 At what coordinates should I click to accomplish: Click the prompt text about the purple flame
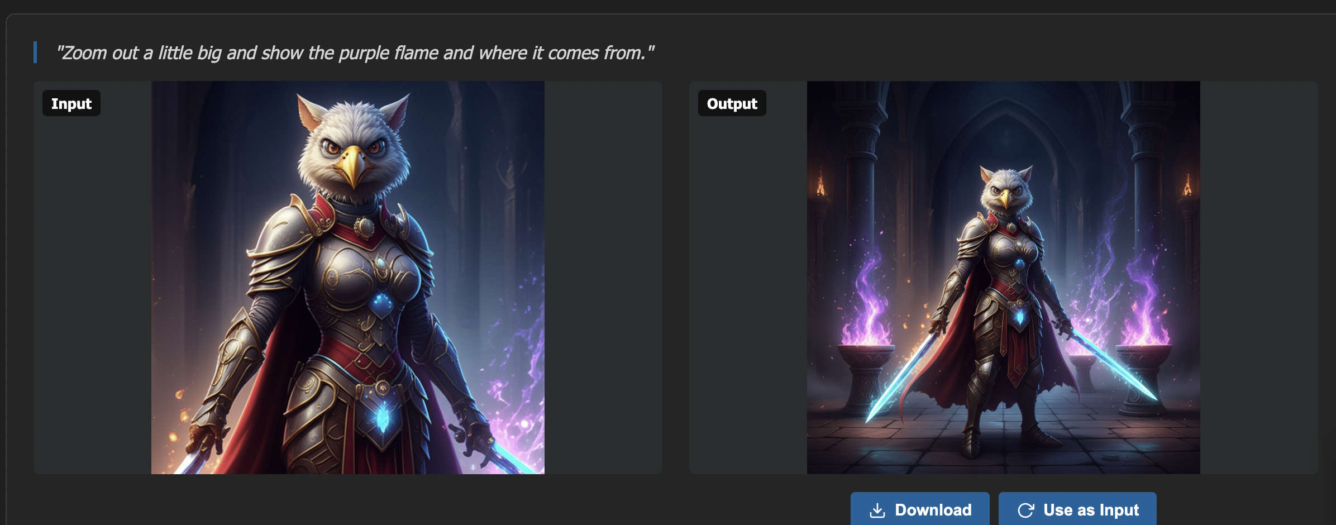pos(355,52)
